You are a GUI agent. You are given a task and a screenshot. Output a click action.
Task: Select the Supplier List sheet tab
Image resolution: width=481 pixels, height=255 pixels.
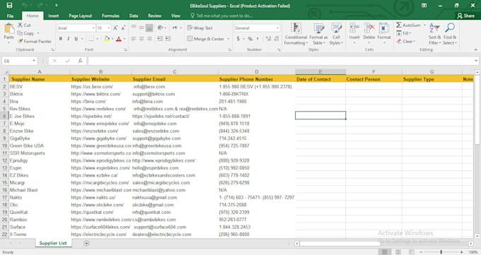point(53,243)
